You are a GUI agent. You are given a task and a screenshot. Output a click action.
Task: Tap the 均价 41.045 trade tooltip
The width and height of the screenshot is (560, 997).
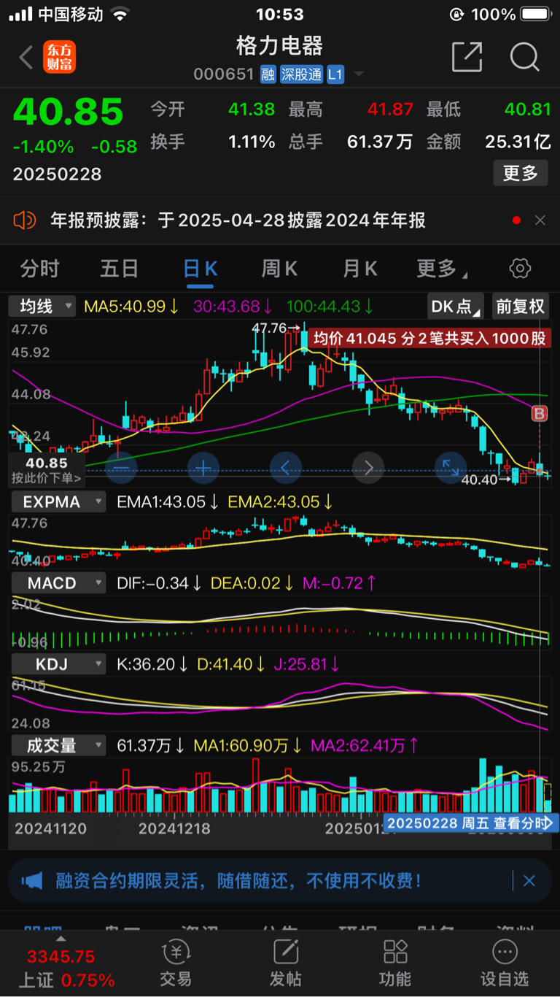click(429, 338)
